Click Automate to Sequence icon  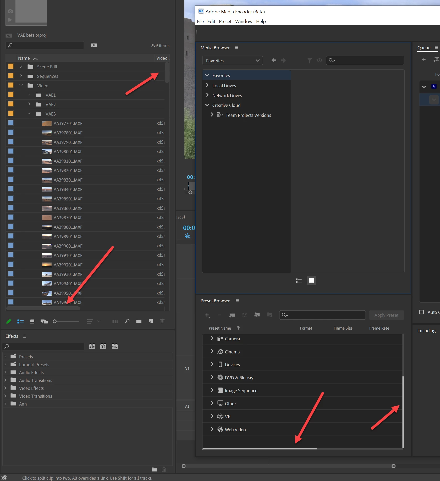115,321
